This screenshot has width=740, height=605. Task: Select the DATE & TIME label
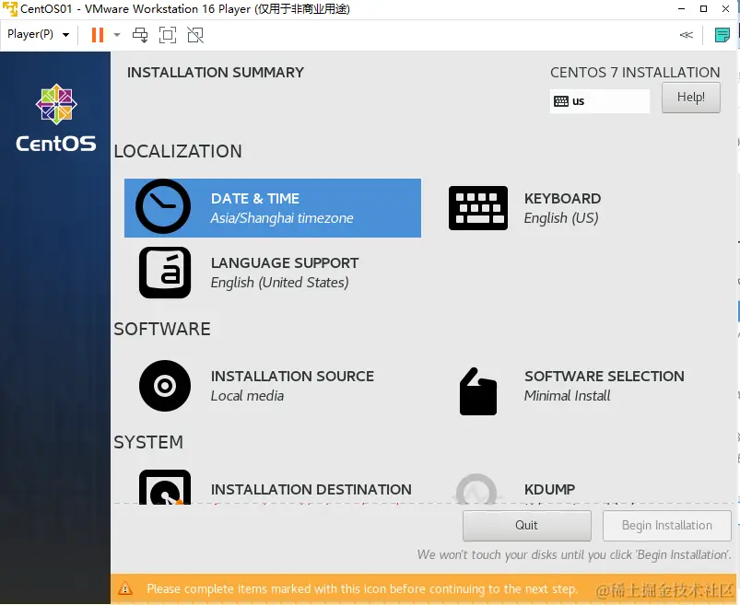pyautogui.click(x=255, y=199)
